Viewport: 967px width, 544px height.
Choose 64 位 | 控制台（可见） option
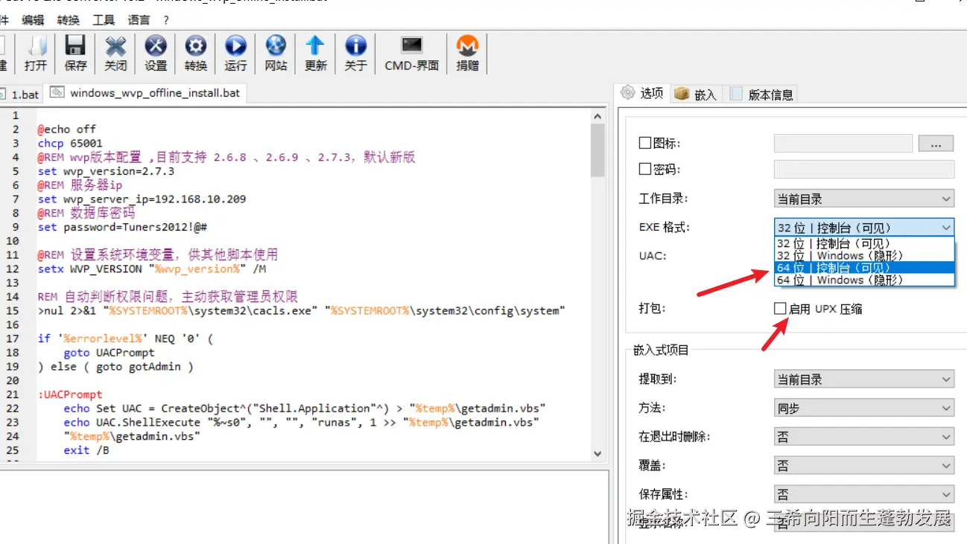point(864,268)
